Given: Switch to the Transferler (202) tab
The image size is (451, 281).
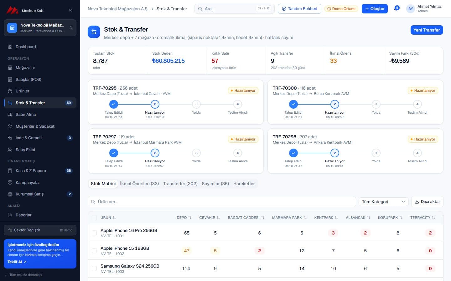Looking at the screenshot, I should (x=180, y=184).
